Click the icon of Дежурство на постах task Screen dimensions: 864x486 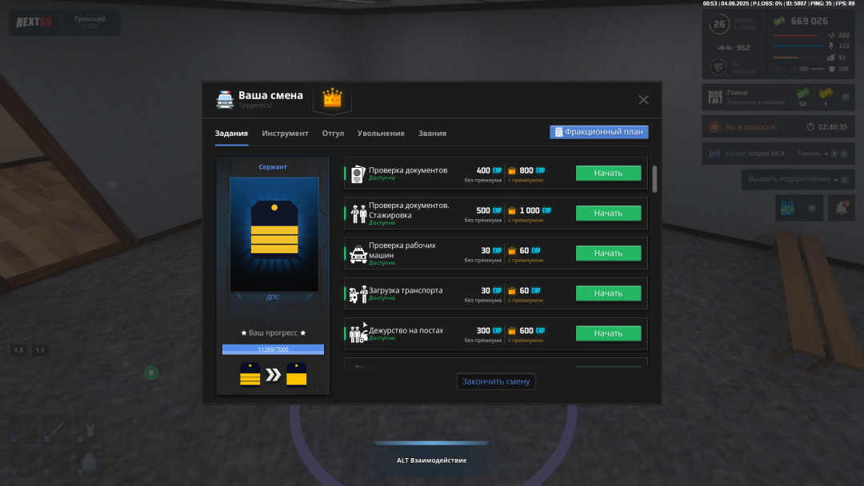[x=358, y=333]
